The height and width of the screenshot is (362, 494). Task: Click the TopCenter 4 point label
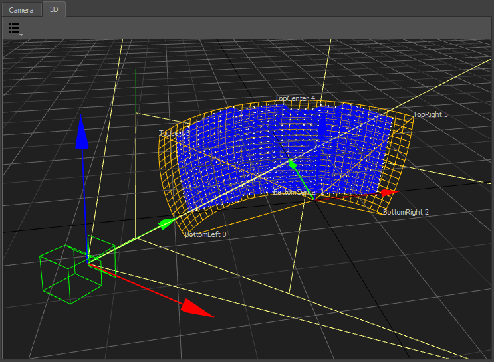point(295,99)
